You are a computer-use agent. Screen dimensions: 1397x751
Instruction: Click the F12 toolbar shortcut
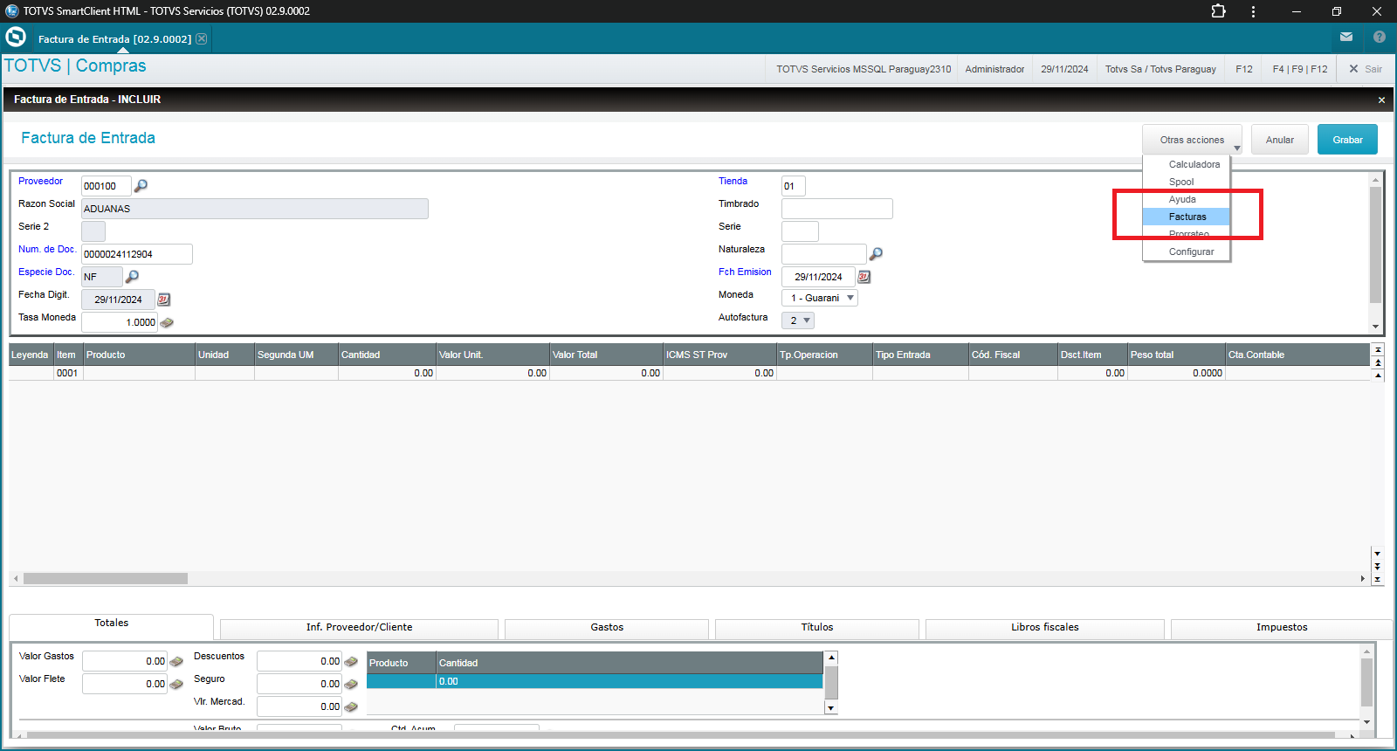1244,69
